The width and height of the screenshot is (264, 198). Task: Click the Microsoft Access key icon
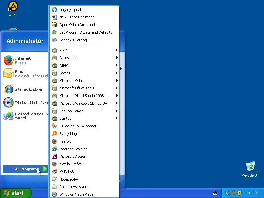[x=54, y=156]
